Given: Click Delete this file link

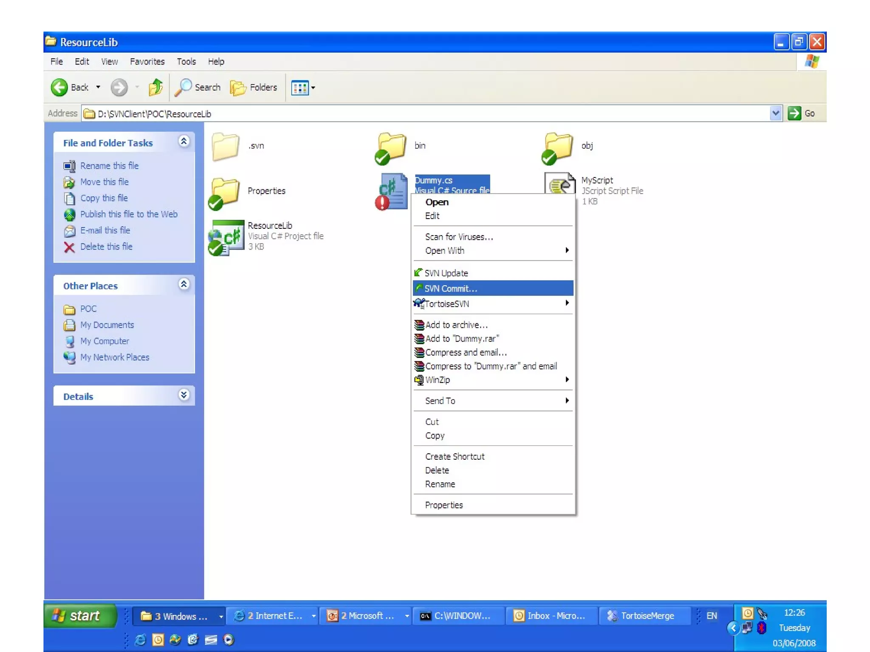Looking at the screenshot, I should pos(106,247).
